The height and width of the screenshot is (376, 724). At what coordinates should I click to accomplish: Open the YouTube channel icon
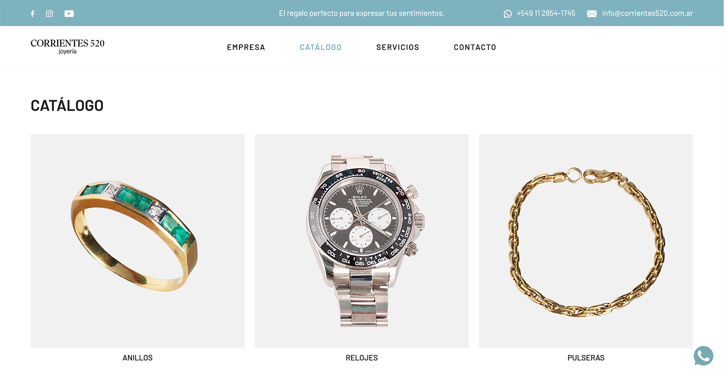point(69,13)
